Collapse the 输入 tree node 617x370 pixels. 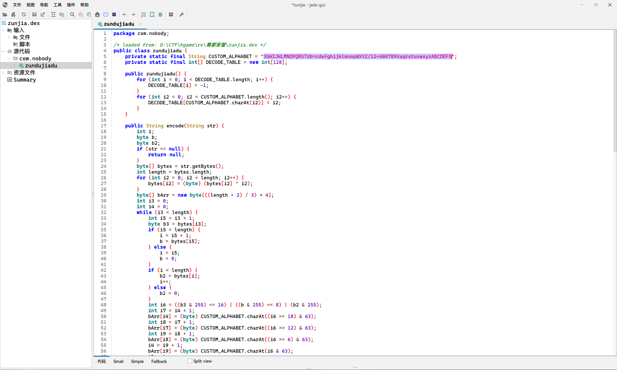[3, 30]
